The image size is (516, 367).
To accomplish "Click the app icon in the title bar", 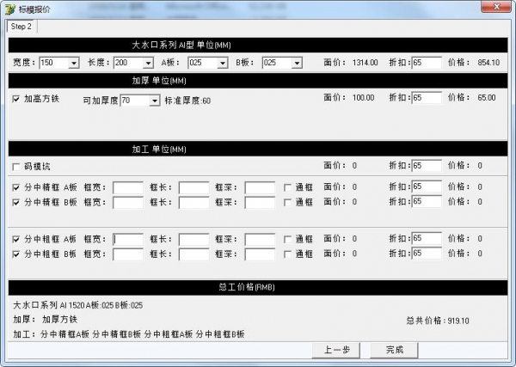I will pyautogui.click(x=9, y=9).
